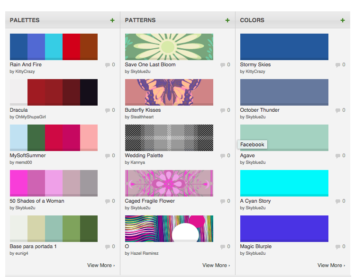354x277 pixels.
Task: Open the Wedding Palette title link
Action: click(144, 155)
